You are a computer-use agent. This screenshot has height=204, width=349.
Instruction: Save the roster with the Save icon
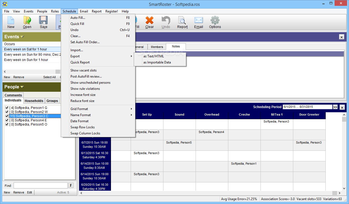pyautogui.click(x=44, y=22)
